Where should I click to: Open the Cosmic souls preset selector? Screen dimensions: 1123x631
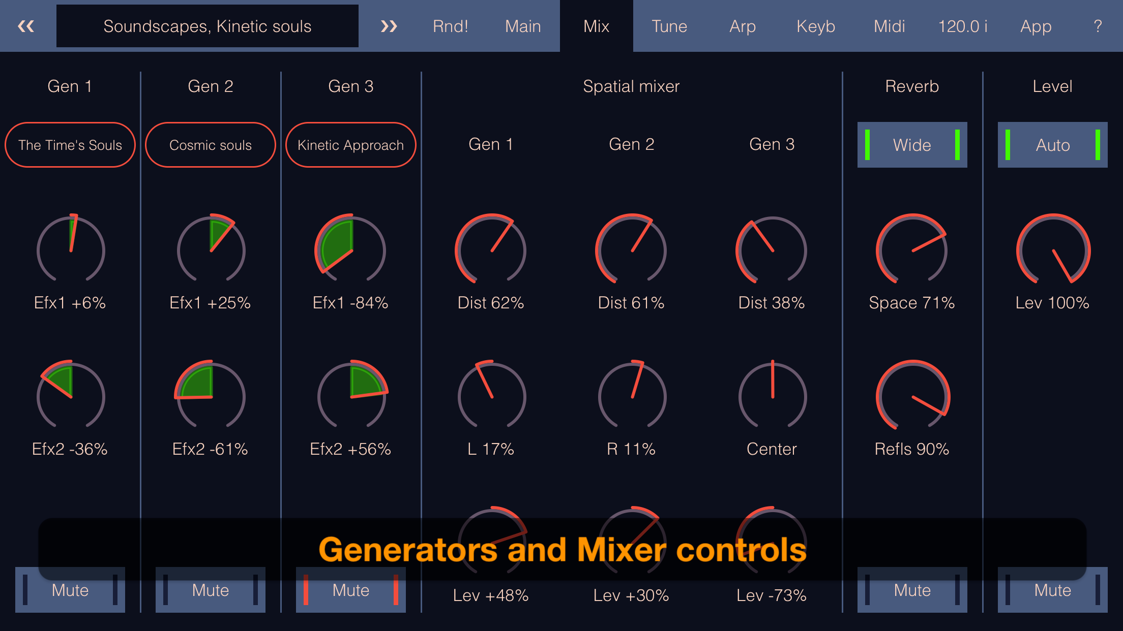click(x=210, y=145)
